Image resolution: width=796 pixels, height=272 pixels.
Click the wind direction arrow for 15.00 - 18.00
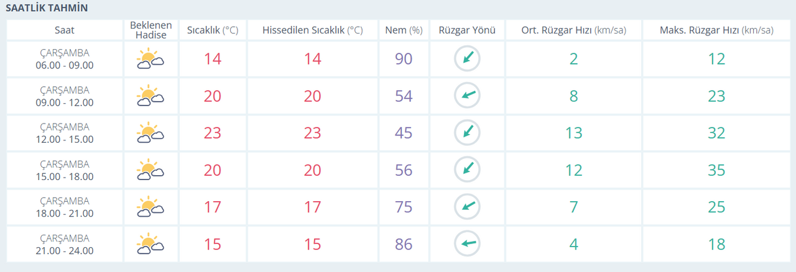(x=466, y=170)
